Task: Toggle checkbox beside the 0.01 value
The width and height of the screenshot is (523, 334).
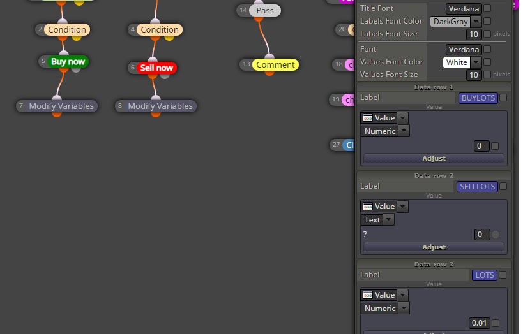Action: pos(496,323)
